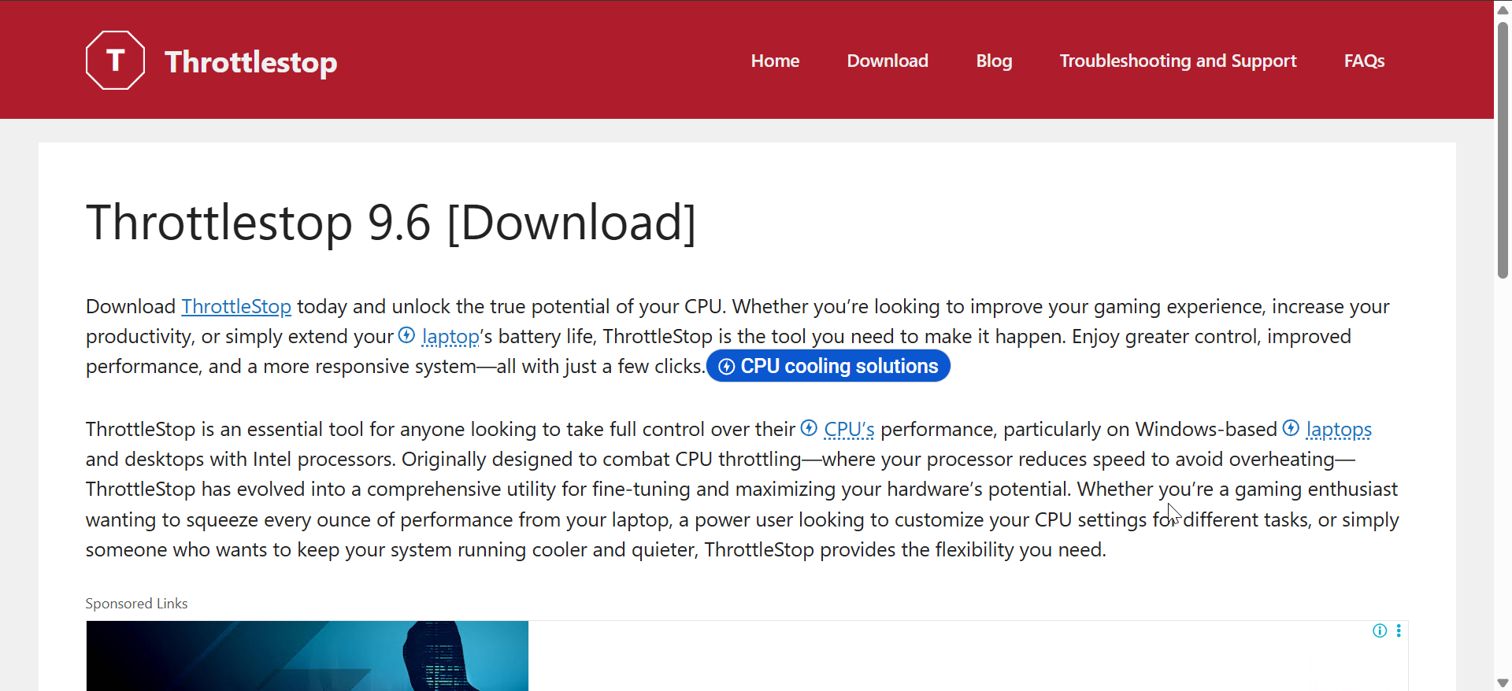Click the scrollbar up arrow
Image resolution: width=1512 pixels, height=691 pixels.
coord(1503,9)
